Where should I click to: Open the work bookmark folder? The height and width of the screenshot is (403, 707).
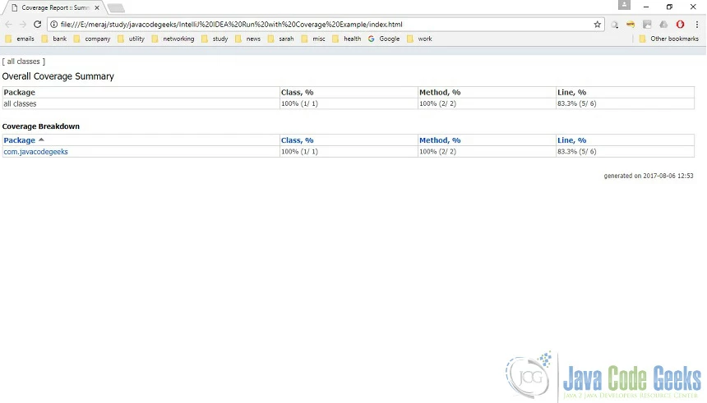click(419, 39)
